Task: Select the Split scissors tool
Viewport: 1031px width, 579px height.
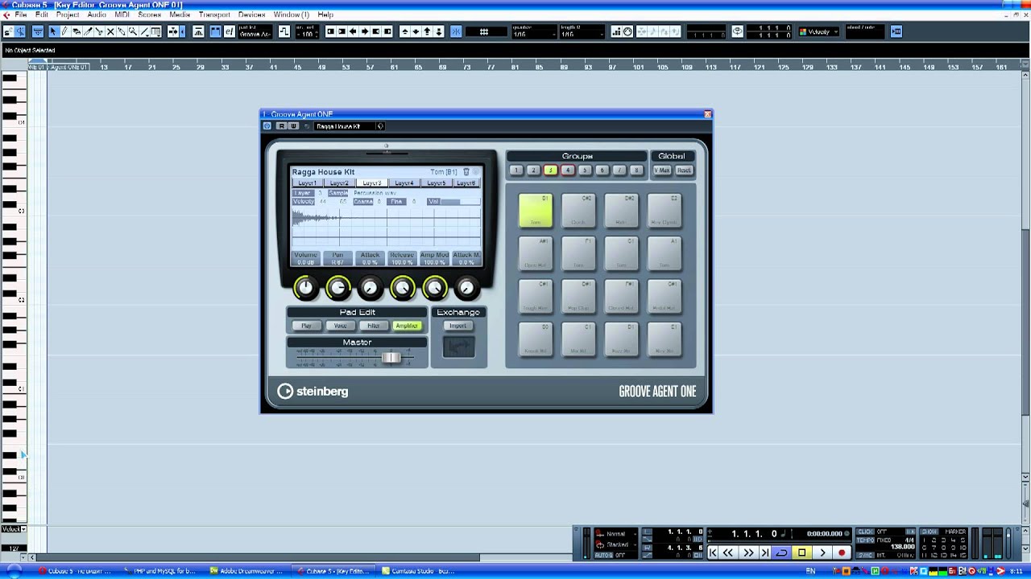Action: (98, 31)
